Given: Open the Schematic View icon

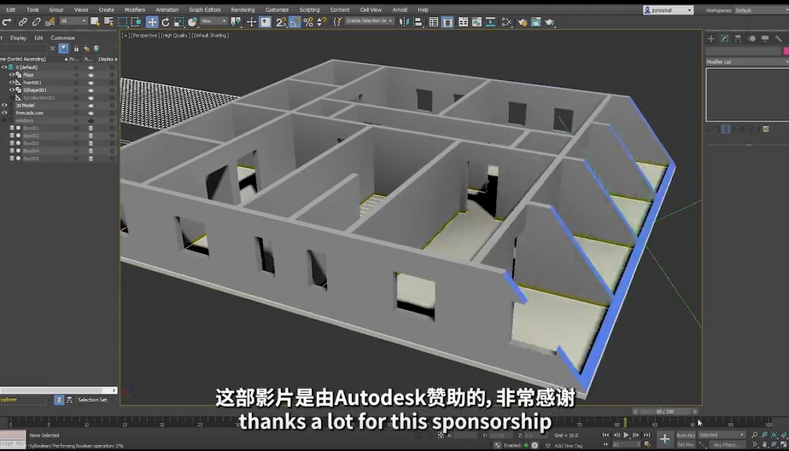Looking at the screenshot, I should tap(490, 21).
